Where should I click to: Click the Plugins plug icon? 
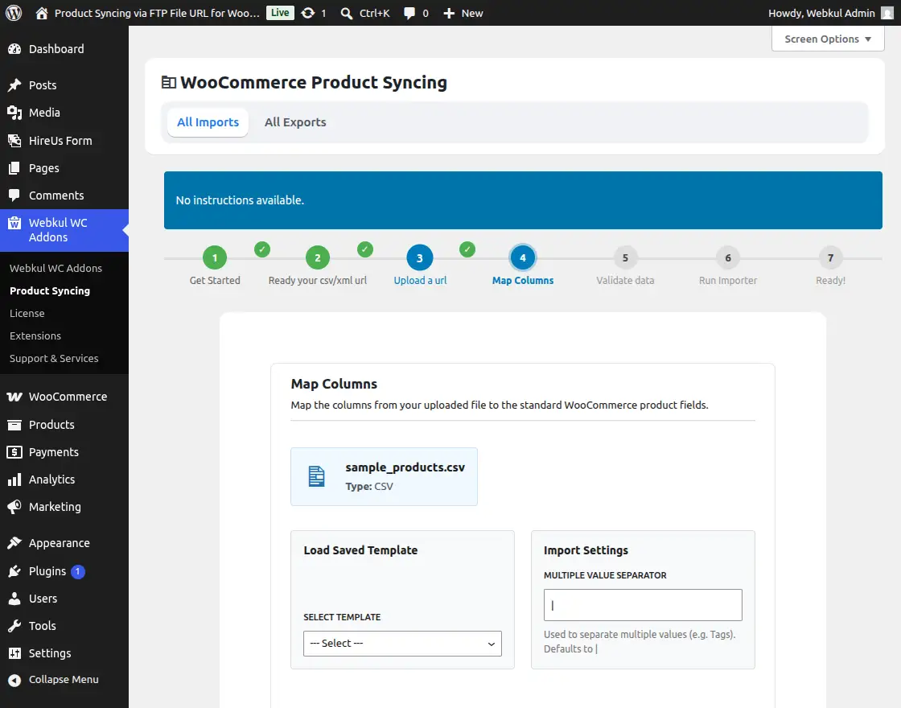click(14, 571)
